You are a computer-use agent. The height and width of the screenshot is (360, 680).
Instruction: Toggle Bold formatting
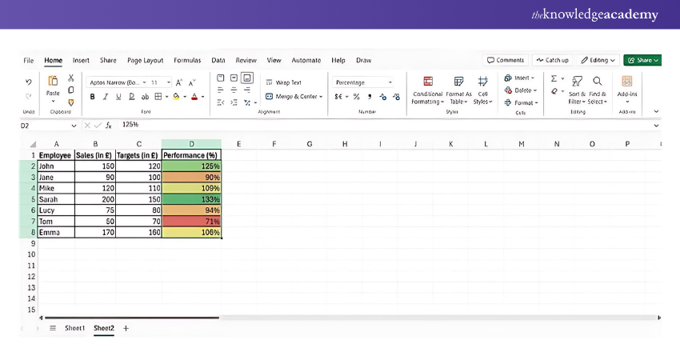click(93, 97)
